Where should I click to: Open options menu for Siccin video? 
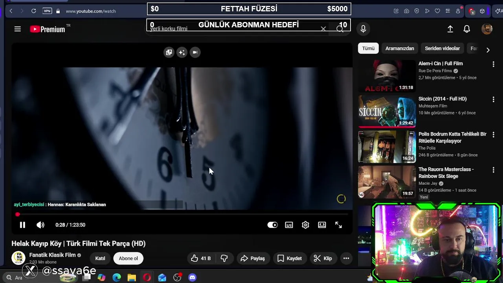point(493,99)
